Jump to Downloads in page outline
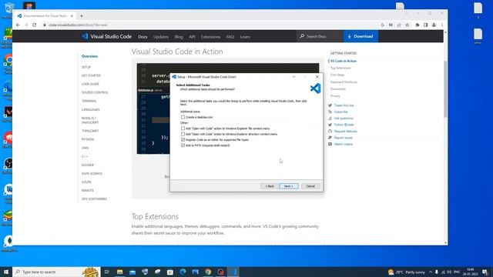This screenshot has width=493, height=277. coord(338,89)
